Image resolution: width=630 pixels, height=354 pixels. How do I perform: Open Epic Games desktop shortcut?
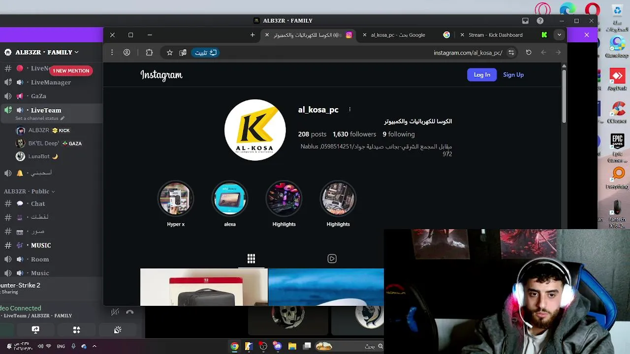(617, 147)
